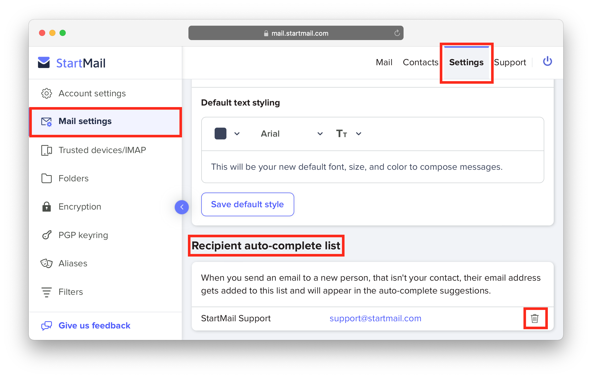This screenshot has height=378, width=592.
Task: Click the default style preview text area
Action: click(x=373, y=167)
